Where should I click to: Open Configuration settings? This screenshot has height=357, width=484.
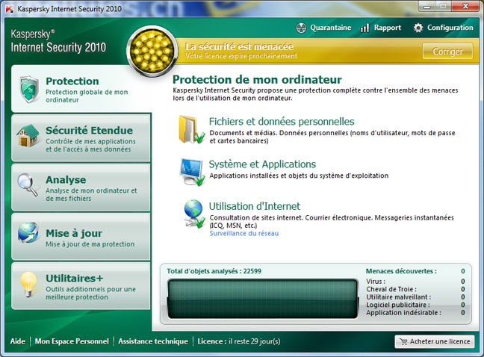[x=443, y=28]
